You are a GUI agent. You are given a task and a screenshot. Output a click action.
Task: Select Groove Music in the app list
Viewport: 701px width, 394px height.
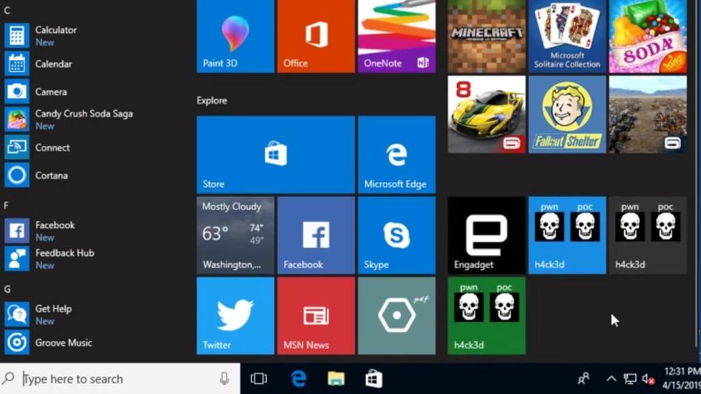pos(63,343)
